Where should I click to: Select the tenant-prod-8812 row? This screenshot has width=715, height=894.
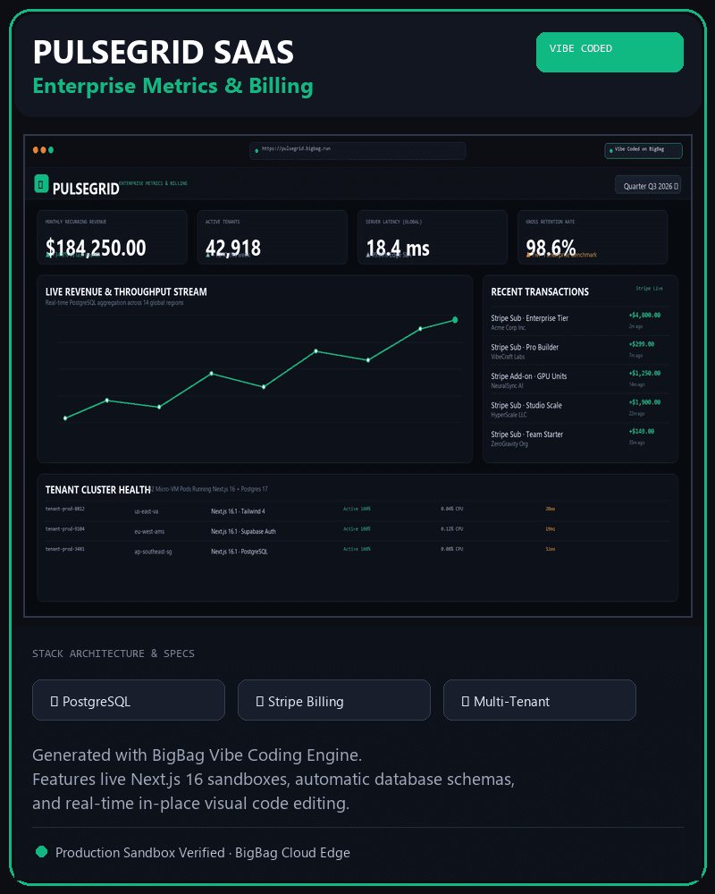click(x=357, y=510)
